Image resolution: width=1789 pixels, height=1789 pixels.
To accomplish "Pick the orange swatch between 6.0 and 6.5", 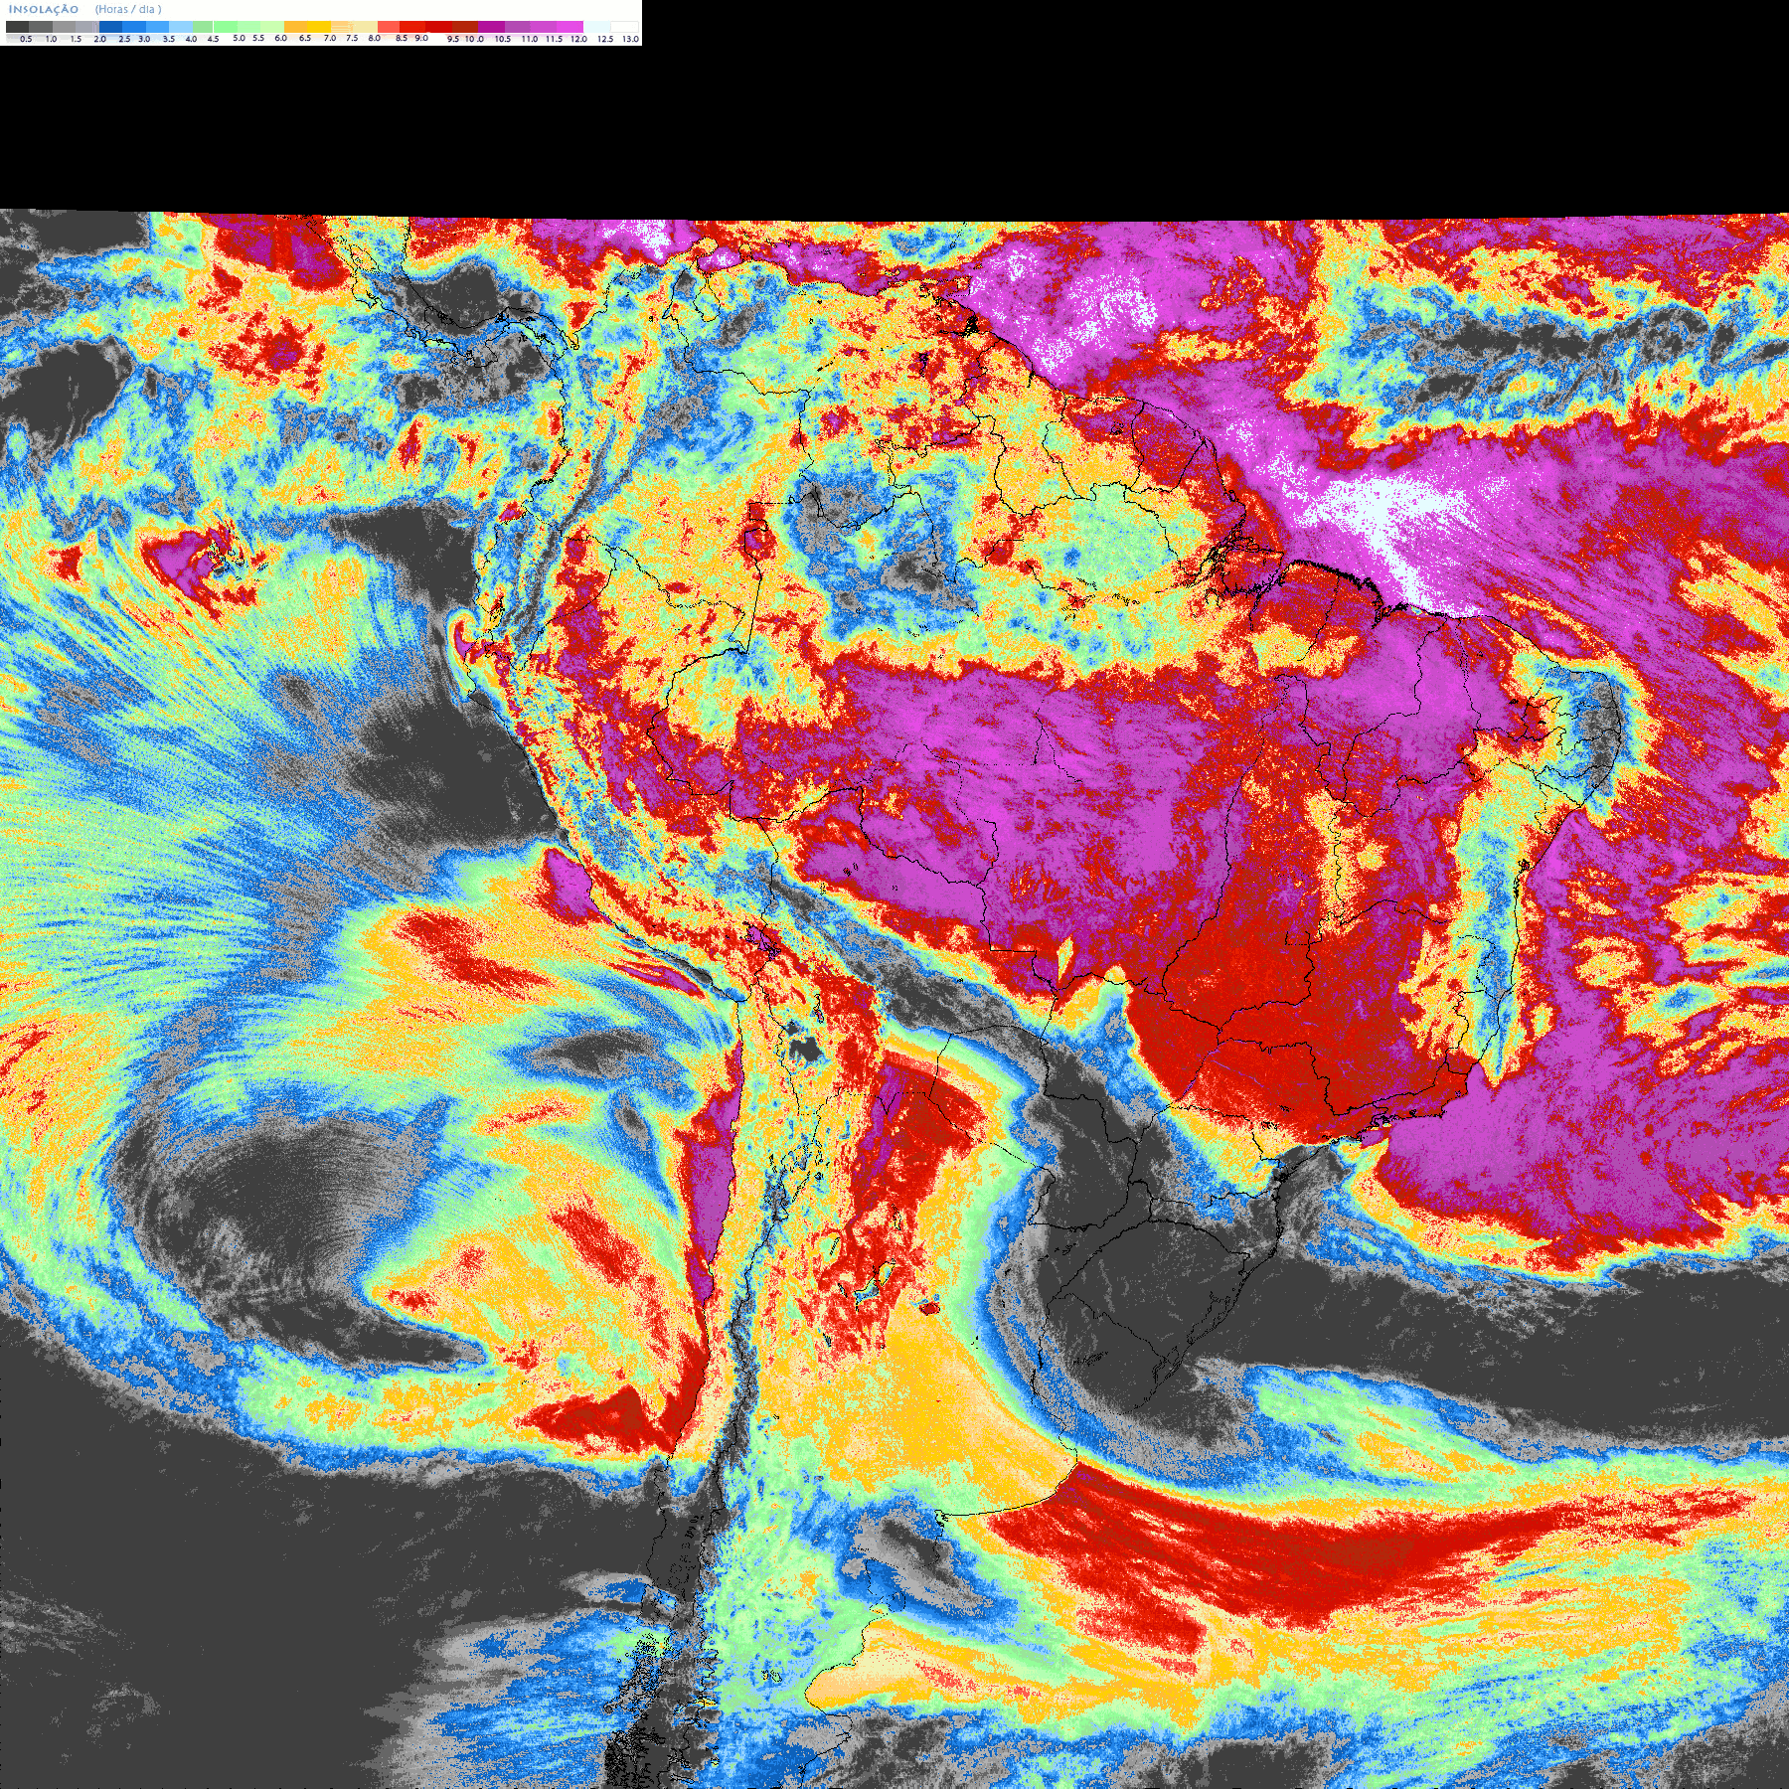I will [x=295, y=27].
